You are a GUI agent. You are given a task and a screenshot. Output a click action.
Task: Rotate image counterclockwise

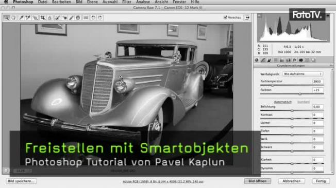(x=93, y=17)
